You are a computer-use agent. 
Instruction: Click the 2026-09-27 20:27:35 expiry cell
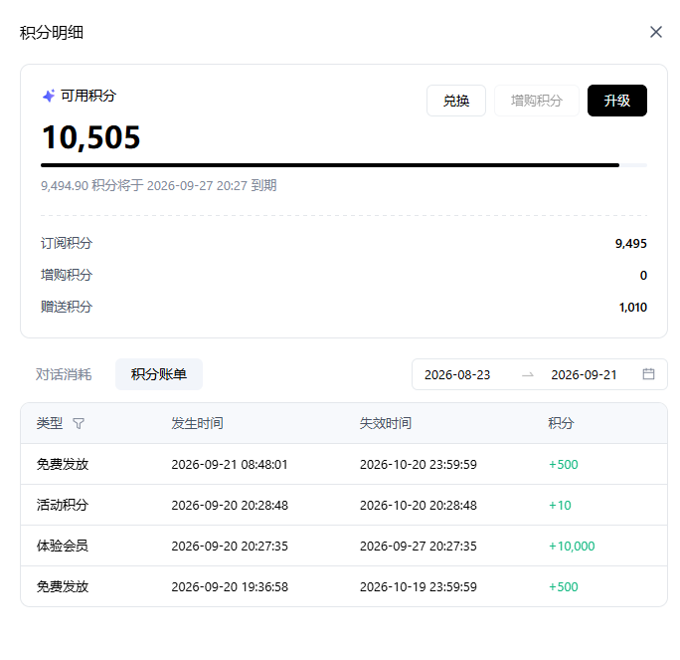[x=419, y=546]
